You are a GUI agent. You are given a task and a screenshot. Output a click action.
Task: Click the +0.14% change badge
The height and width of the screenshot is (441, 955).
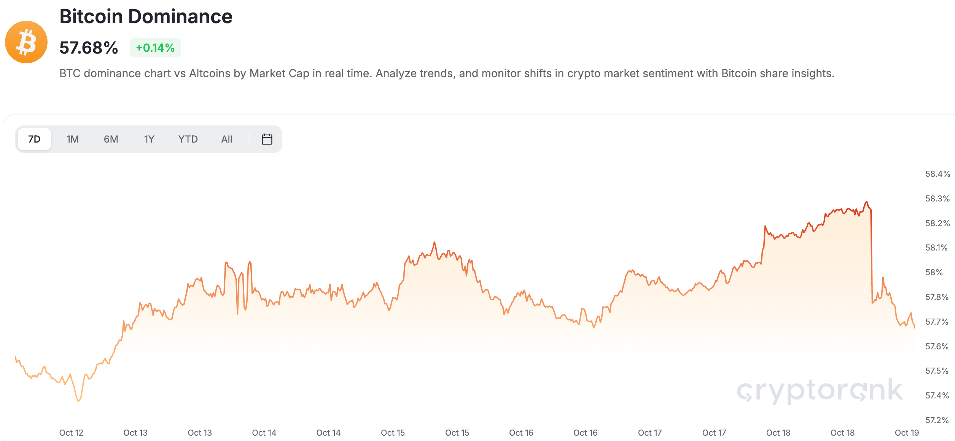pos(155,48)
